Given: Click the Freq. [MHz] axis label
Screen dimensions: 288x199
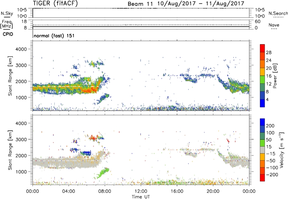Looking at the screenshot, I should (6, 24).
